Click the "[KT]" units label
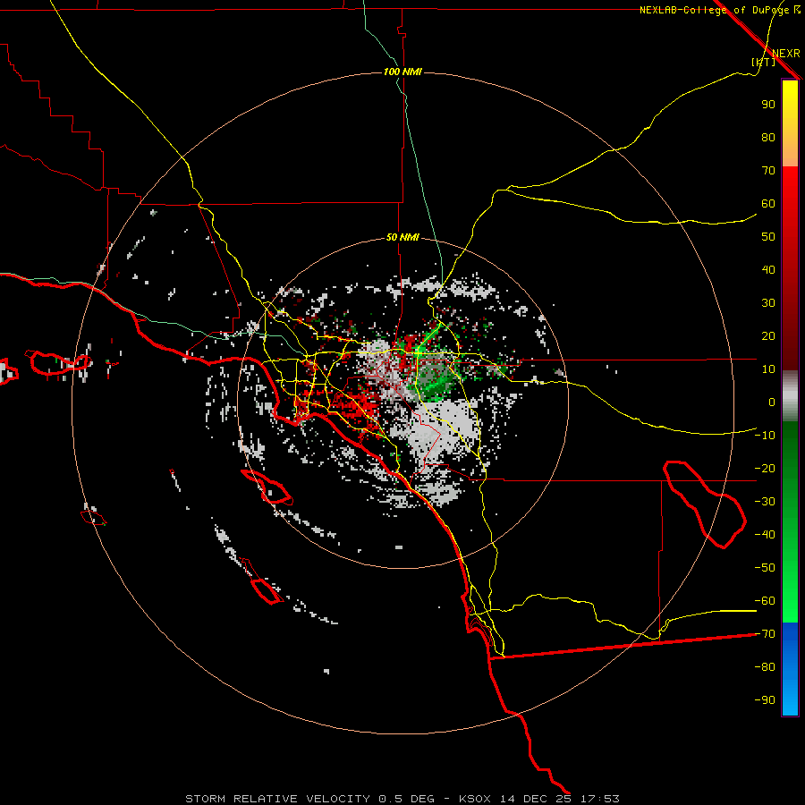 coord(764,62)
